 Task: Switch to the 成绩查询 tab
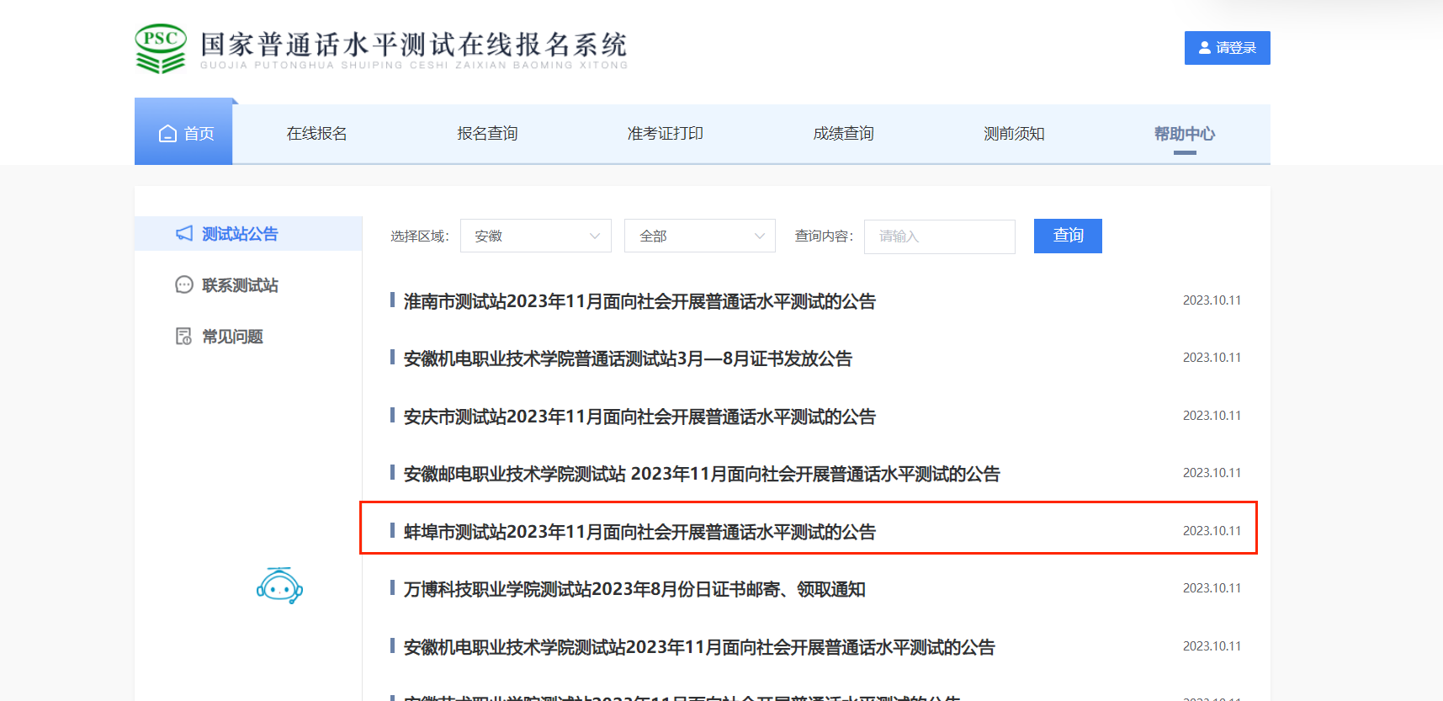pos(843,134)
